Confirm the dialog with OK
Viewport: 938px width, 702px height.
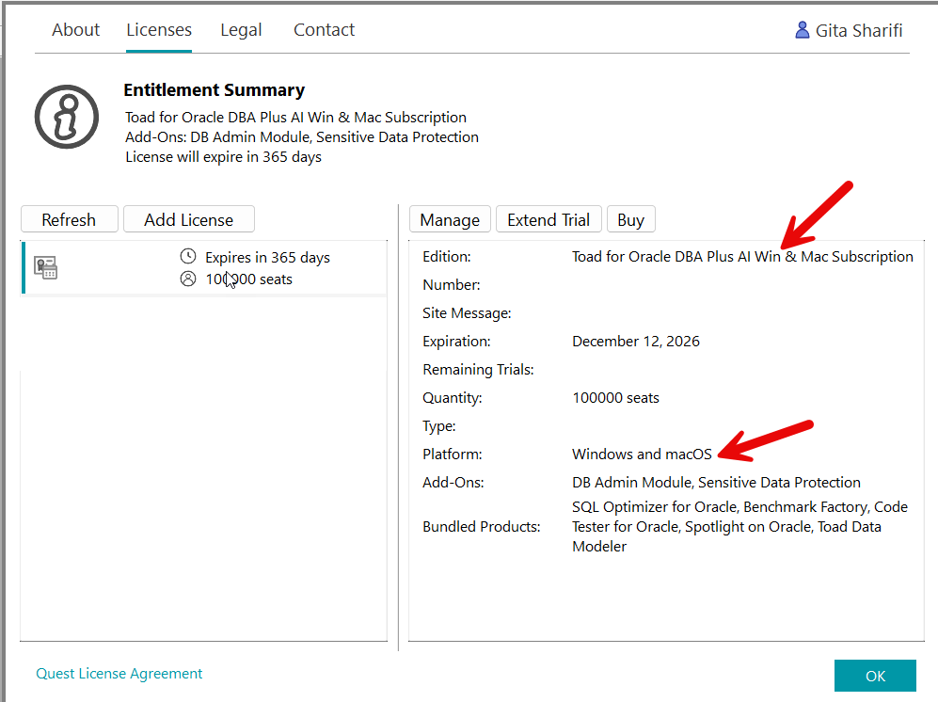(875, 676)
